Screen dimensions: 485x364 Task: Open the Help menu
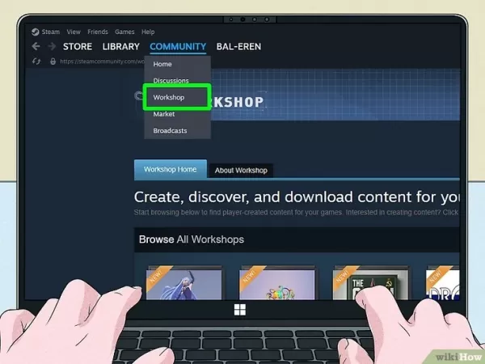[x=148, y=32]
